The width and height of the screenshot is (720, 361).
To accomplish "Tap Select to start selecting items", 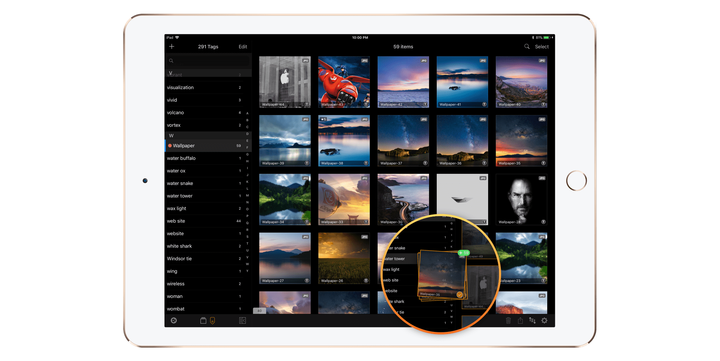I will [541, 46].
